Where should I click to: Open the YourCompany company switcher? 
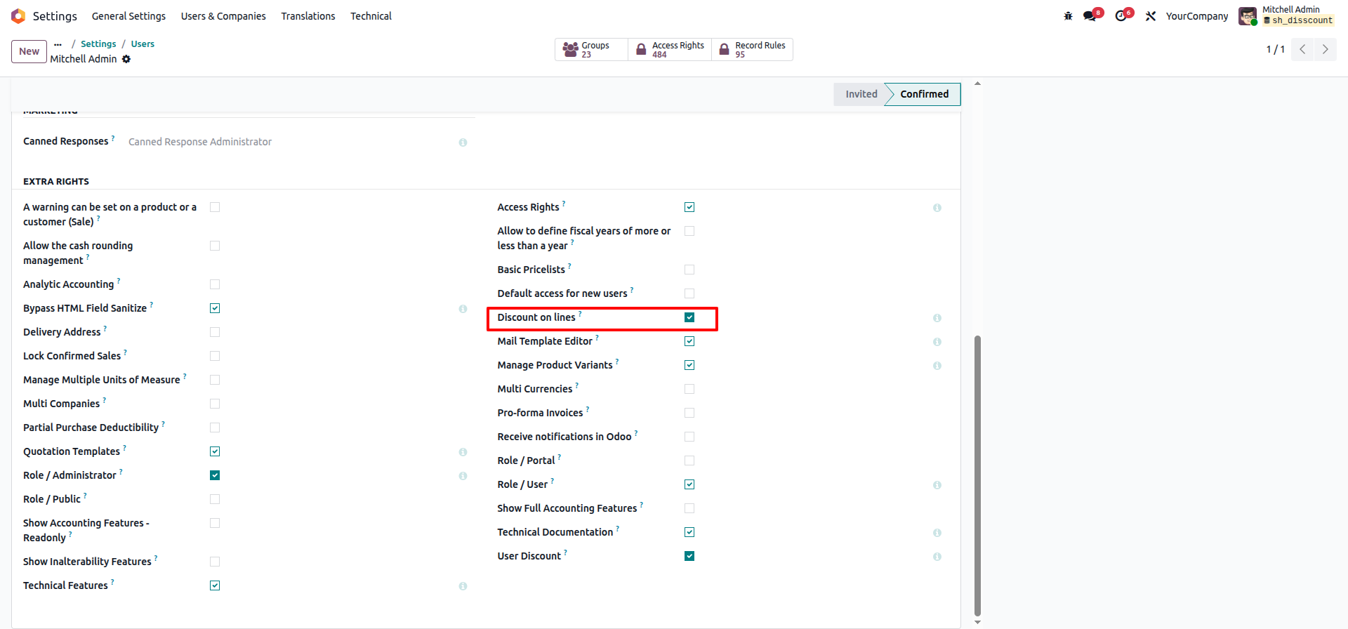1196,16
